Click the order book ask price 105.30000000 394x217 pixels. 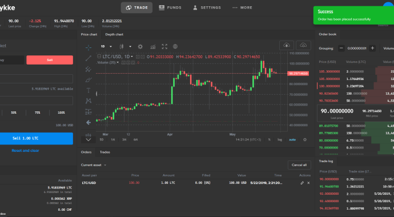(329, 71)
